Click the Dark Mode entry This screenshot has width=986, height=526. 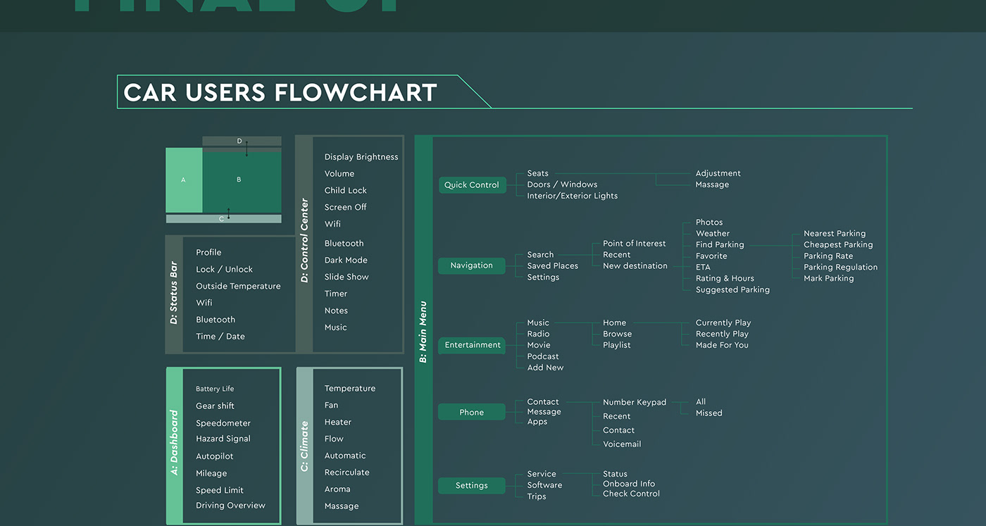346,260
